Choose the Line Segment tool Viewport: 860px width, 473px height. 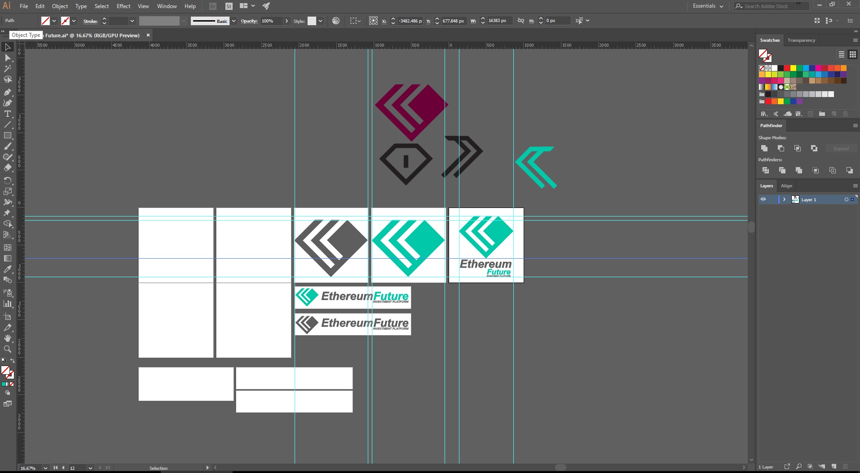tap(8, 124)
